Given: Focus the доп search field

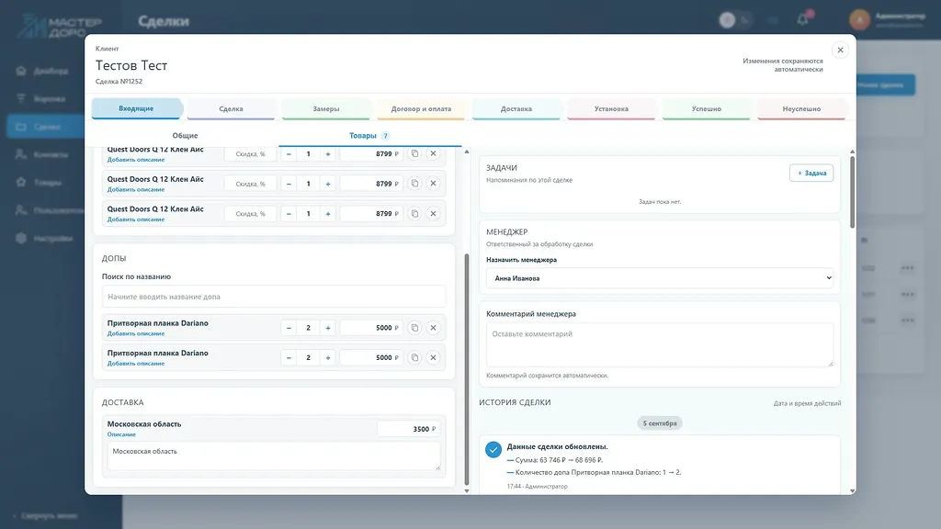Looking at the screenshot, I should pos(274,297).
